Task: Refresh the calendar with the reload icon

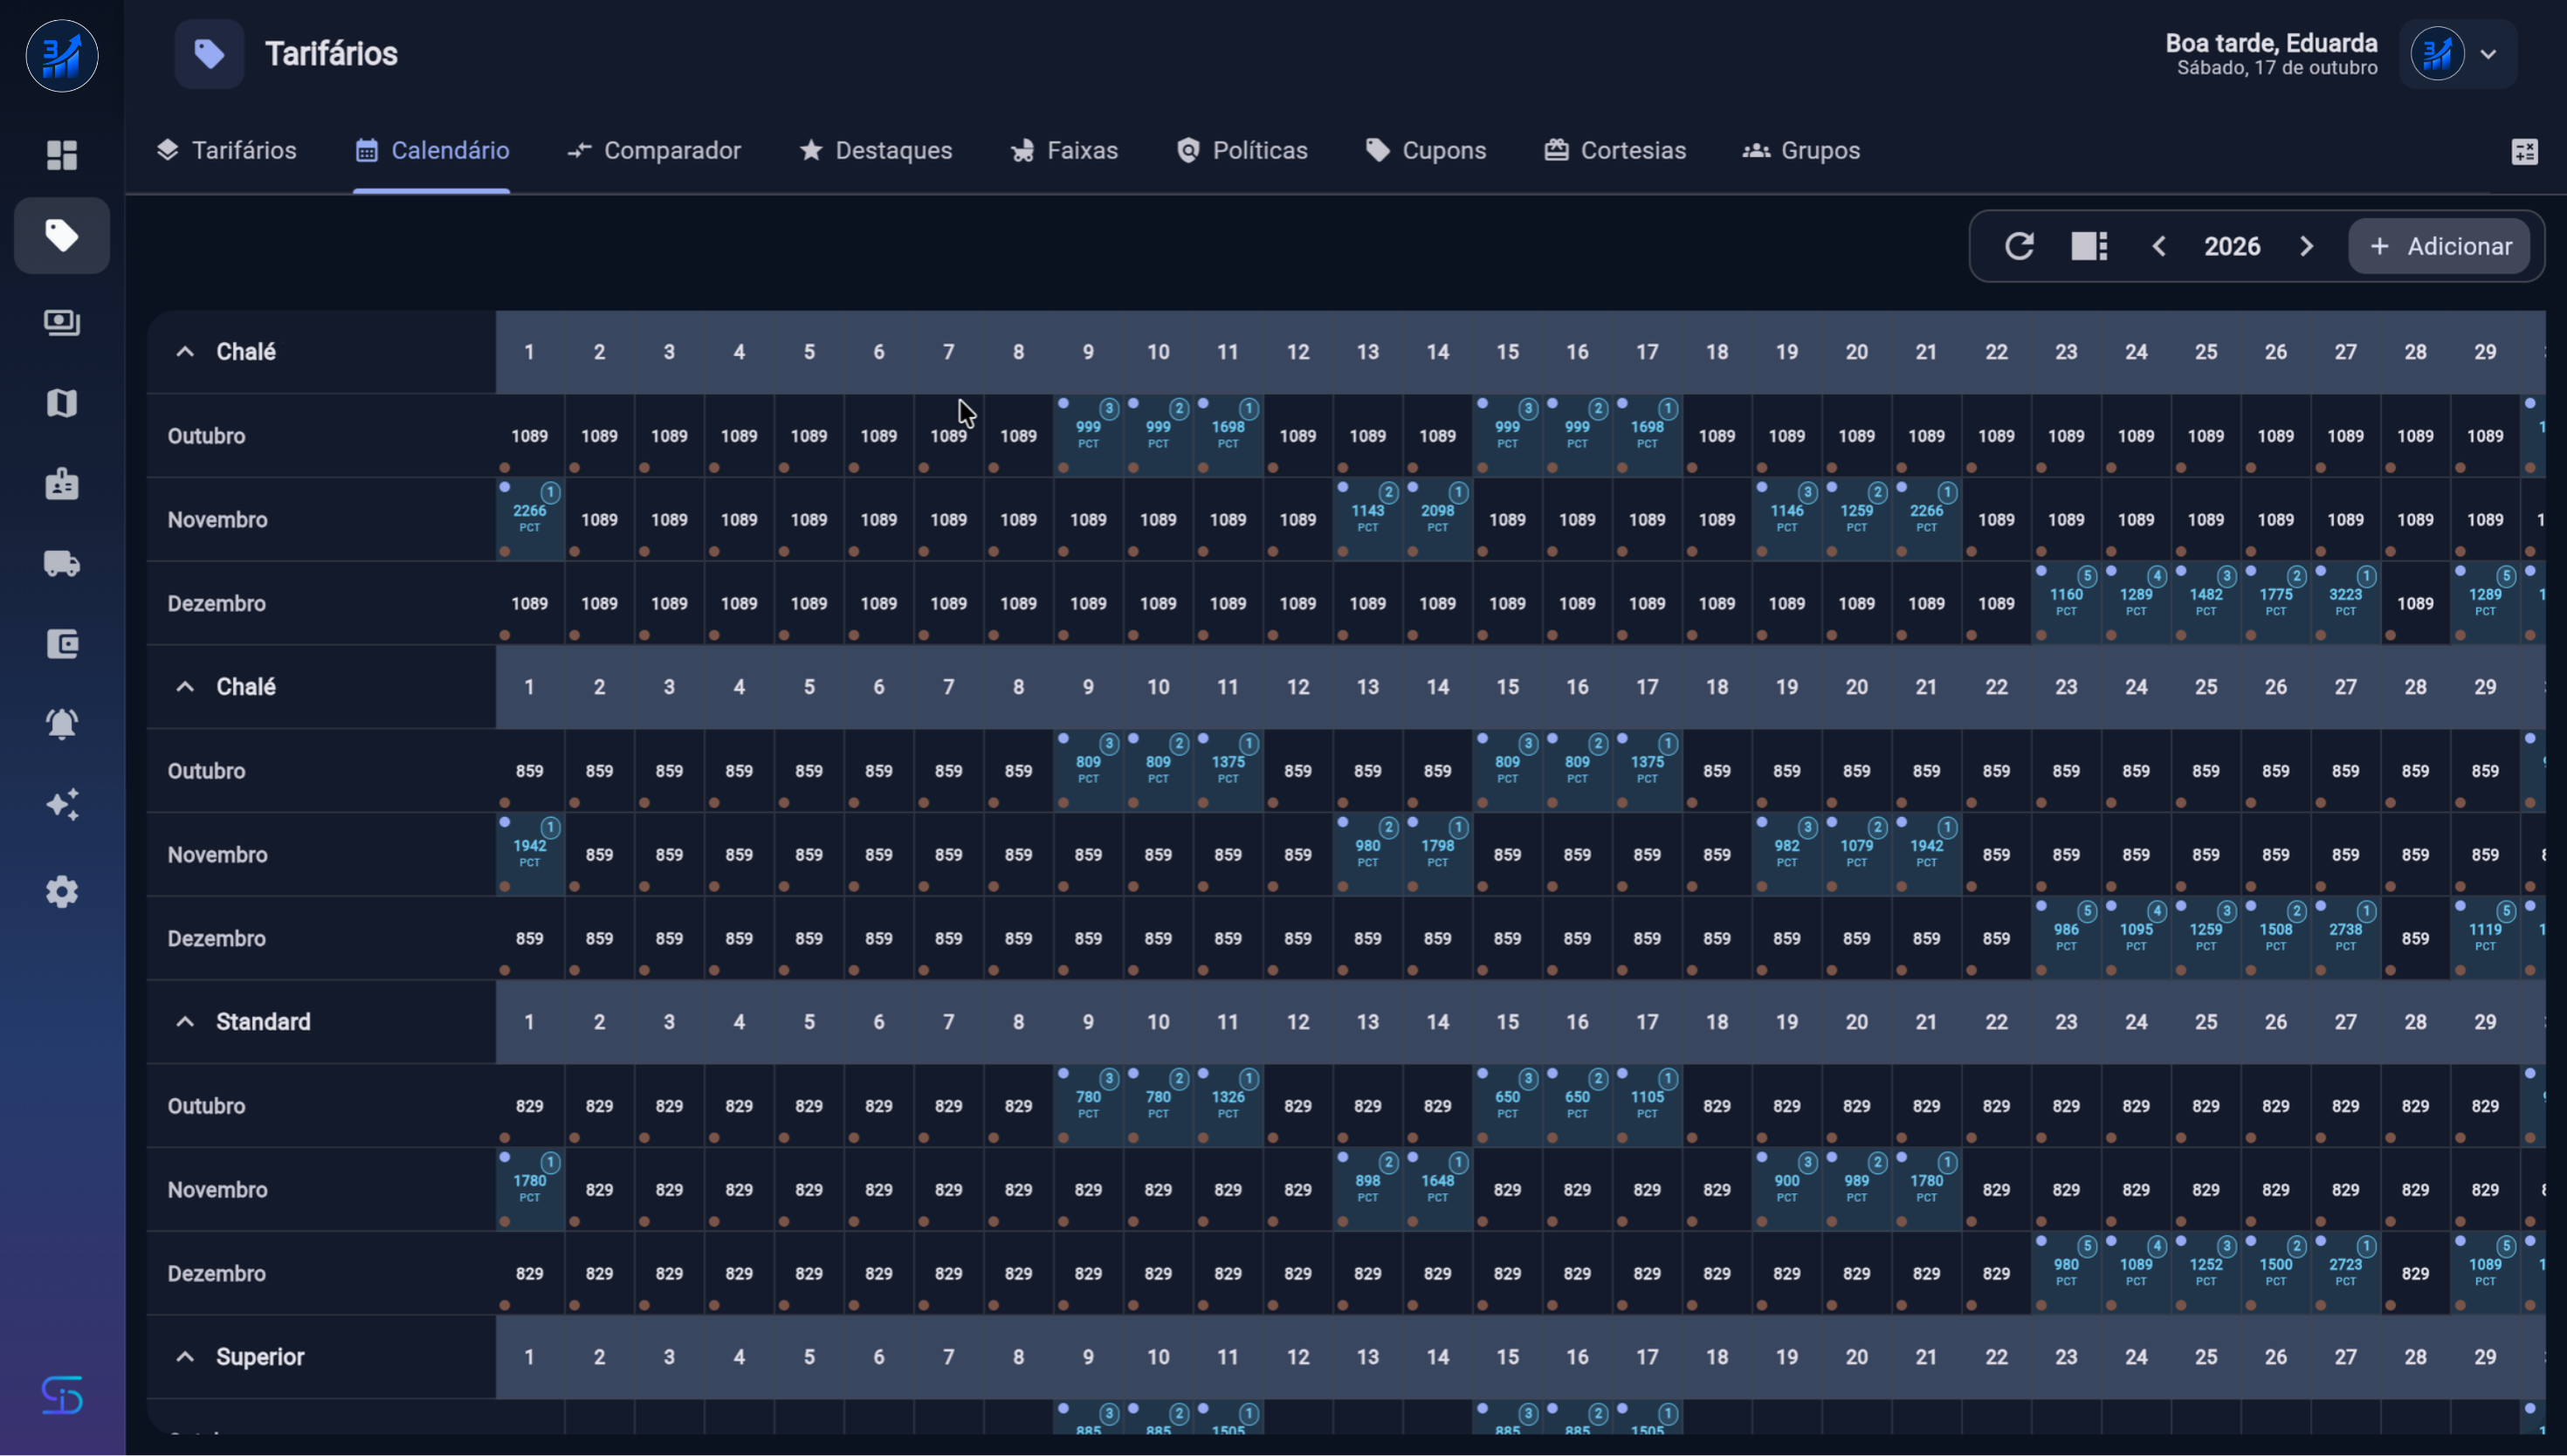Action: 2019,246
